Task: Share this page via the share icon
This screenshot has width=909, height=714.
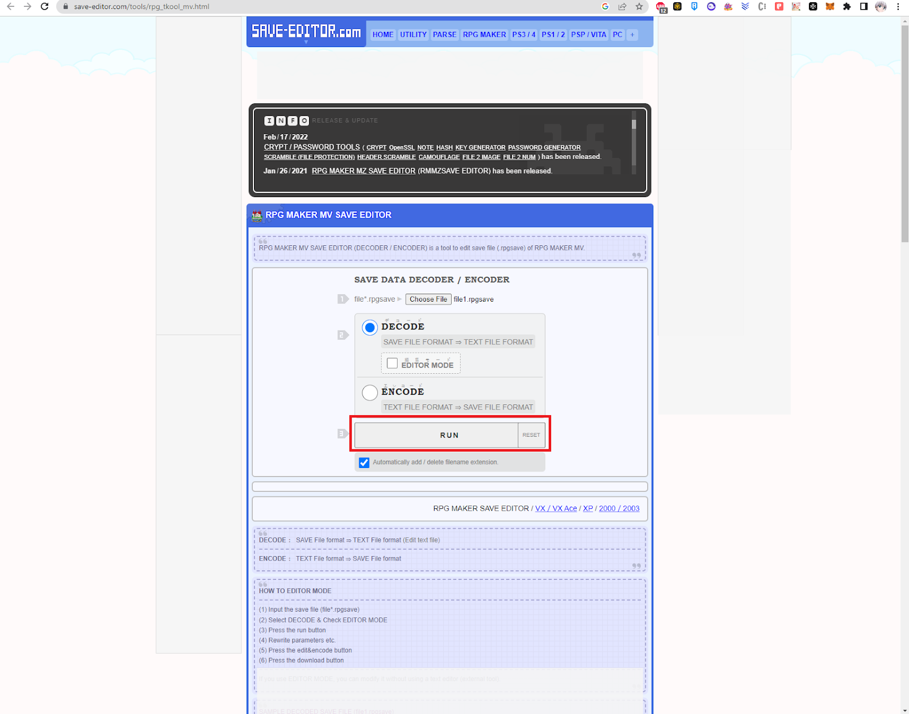Action: pyautogui.click(x=622, y=7)
